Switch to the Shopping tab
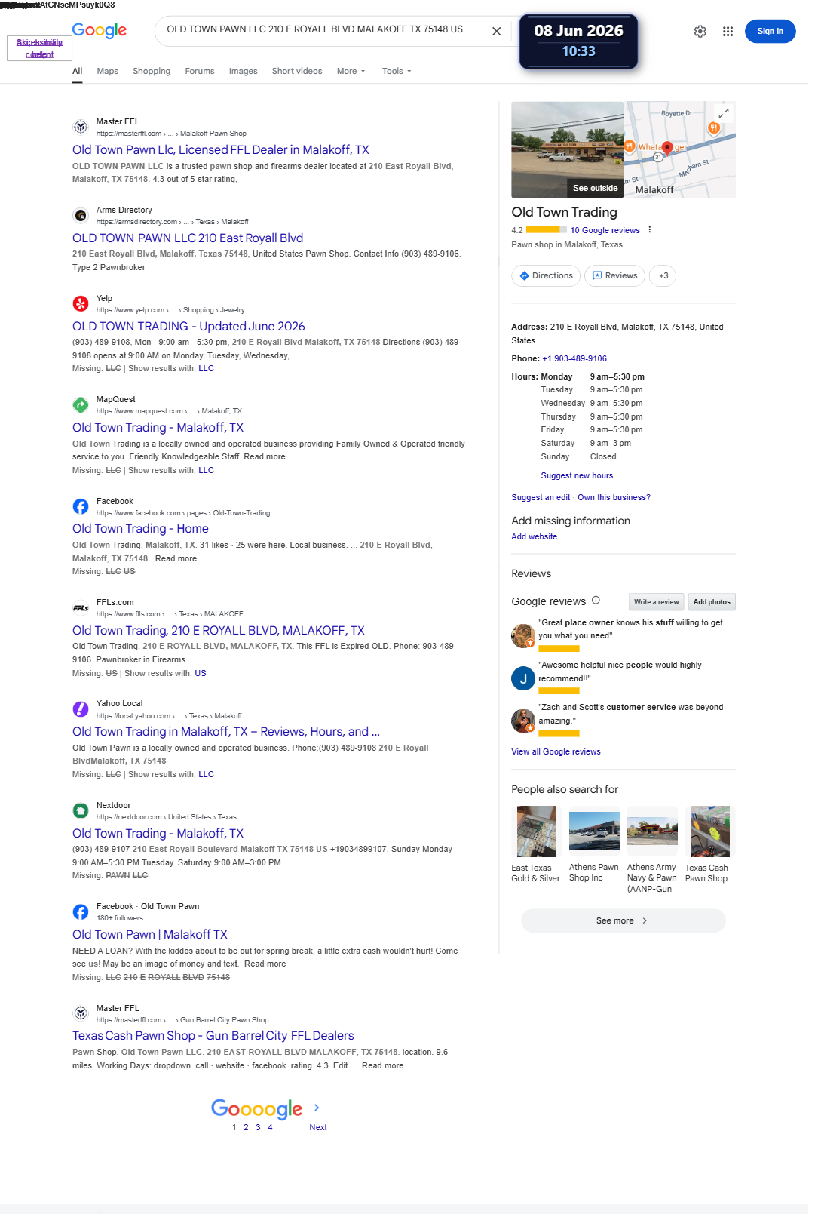 click(152, 71)
